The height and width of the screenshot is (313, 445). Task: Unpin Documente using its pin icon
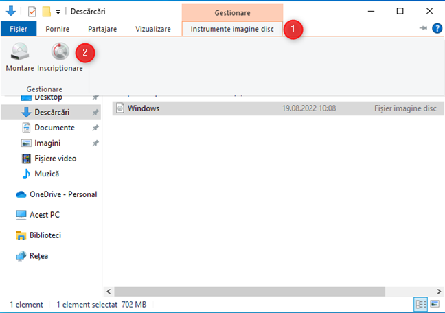click(95, 128)
